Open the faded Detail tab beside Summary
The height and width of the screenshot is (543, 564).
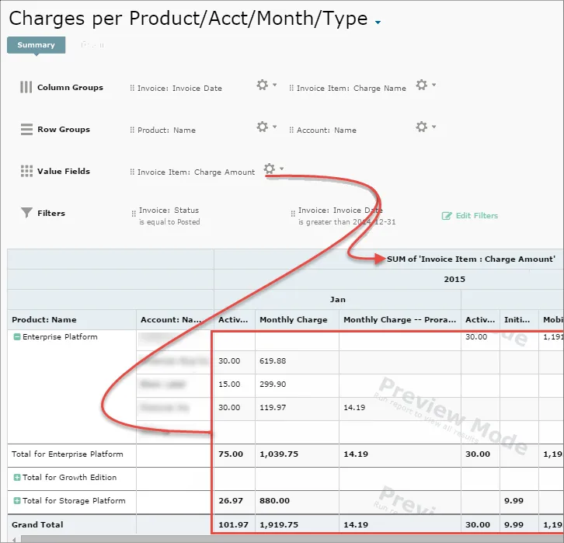[92, 45]
